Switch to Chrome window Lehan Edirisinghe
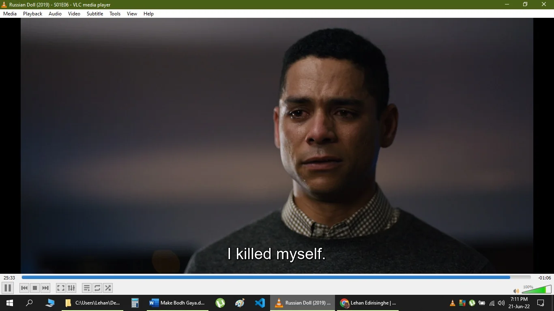Viewport: 554px width, 311px height. pos(368,303)
